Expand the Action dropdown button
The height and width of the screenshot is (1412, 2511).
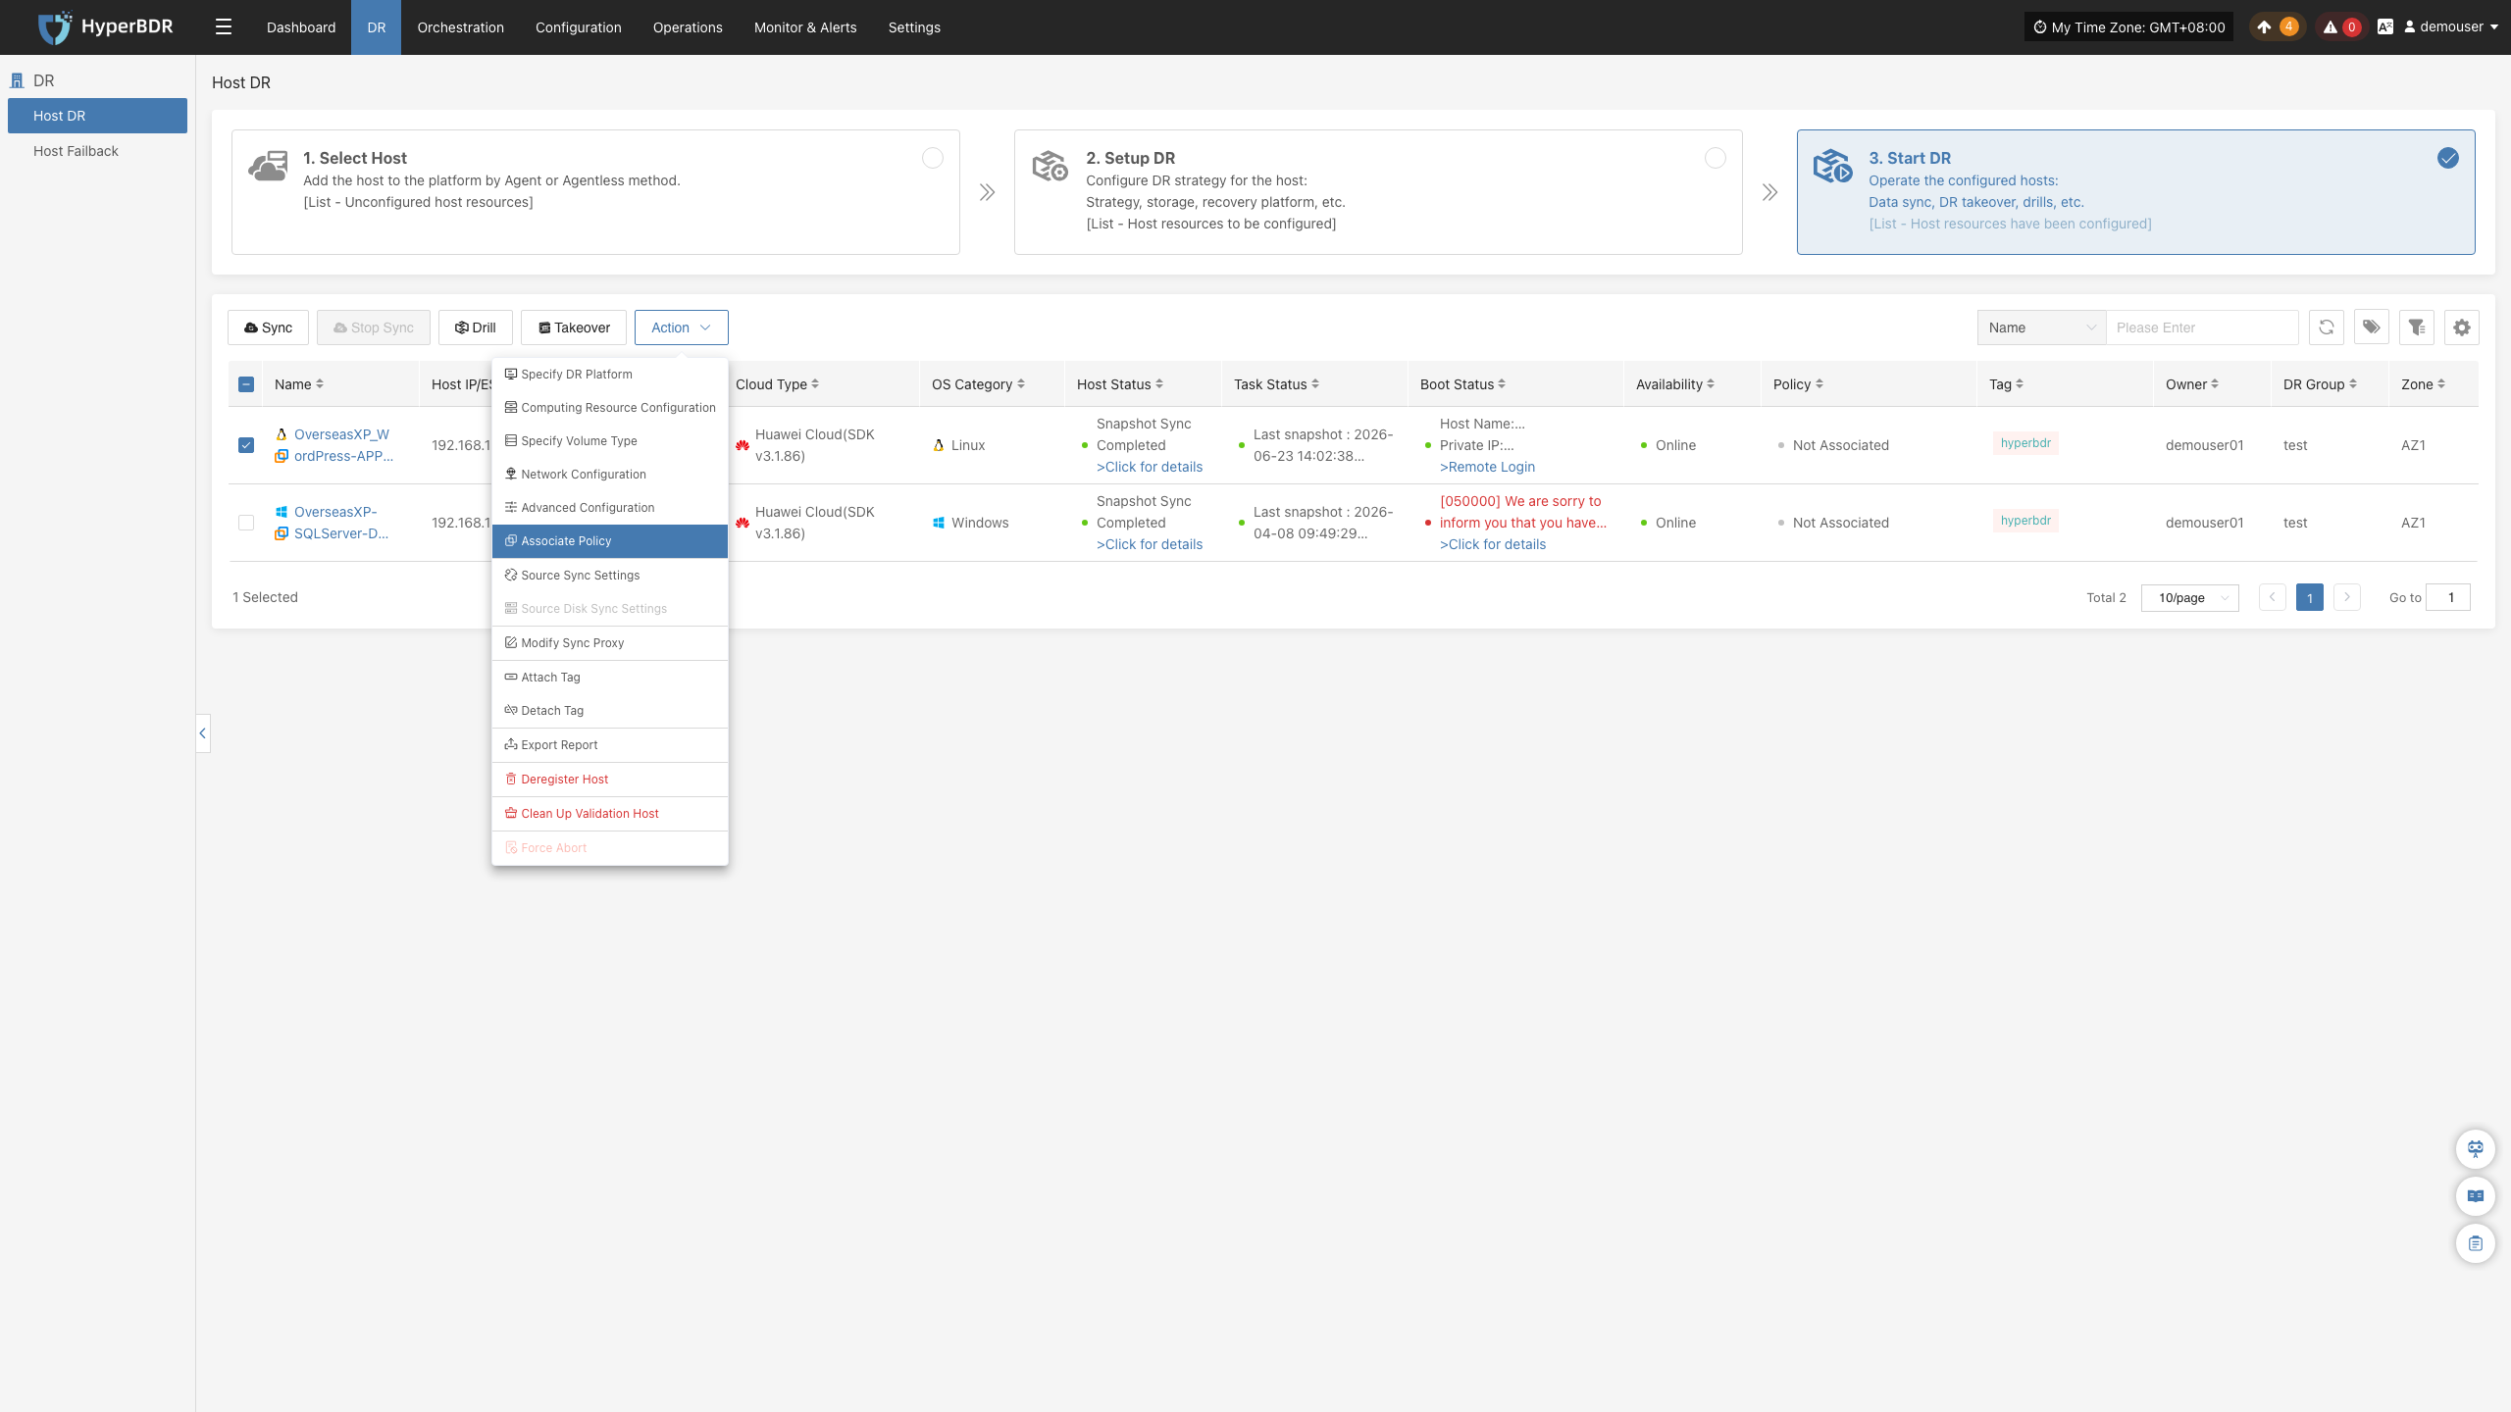[682, 328]
